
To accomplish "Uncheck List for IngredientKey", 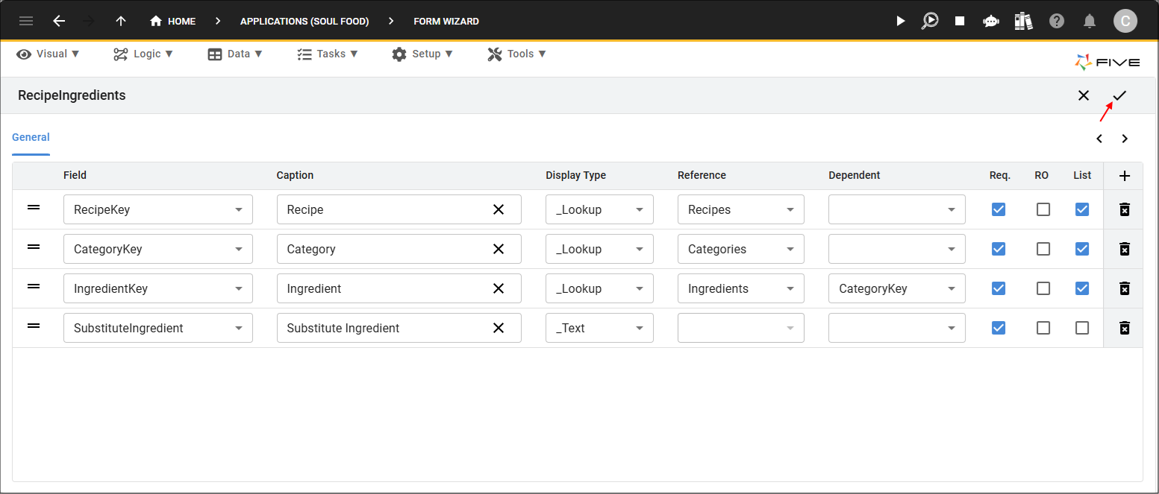I will click(1082, 288).
